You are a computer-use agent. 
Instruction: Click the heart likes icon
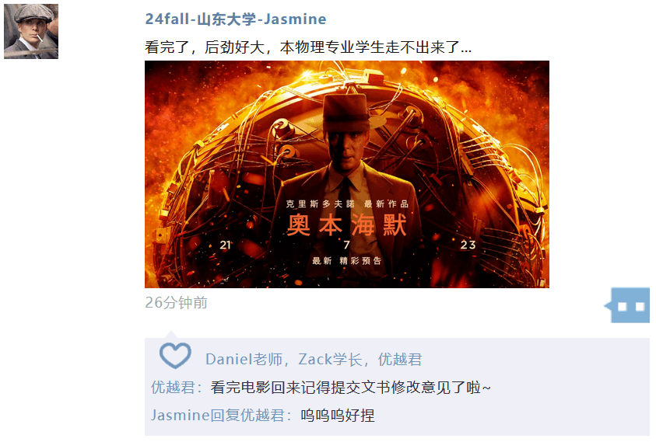click(x=175, y=356)
